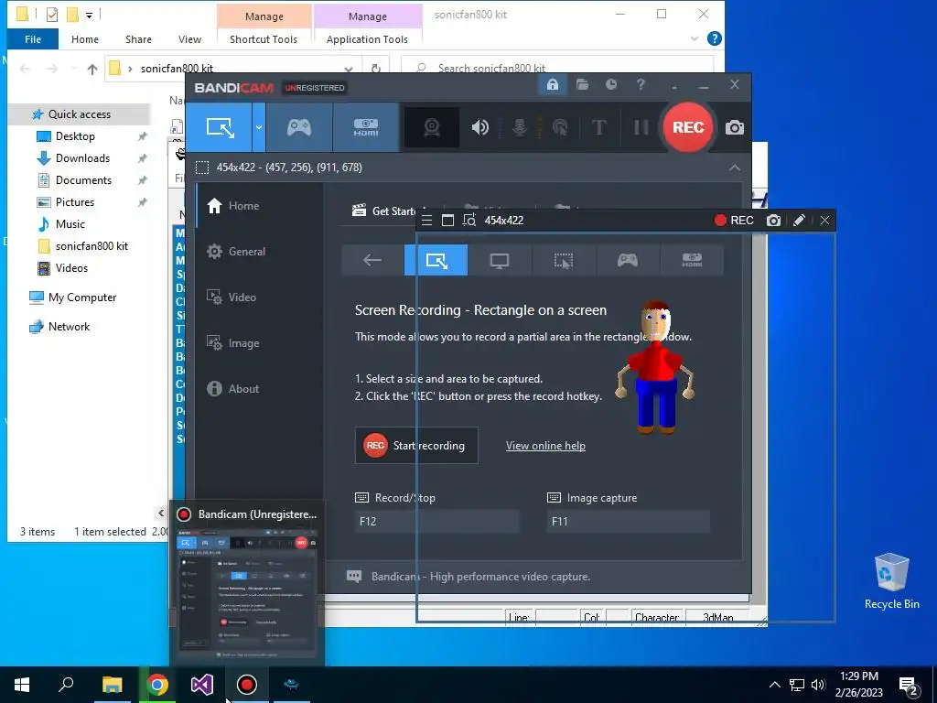
Task: Toggle microphone recording icon
Action: tap(520, 127)
